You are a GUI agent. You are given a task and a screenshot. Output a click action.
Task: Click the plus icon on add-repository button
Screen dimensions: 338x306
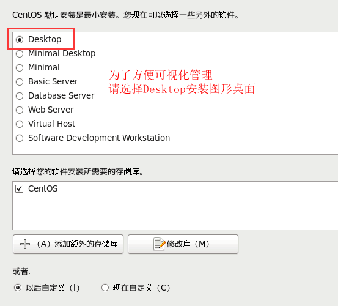point(25,244)
